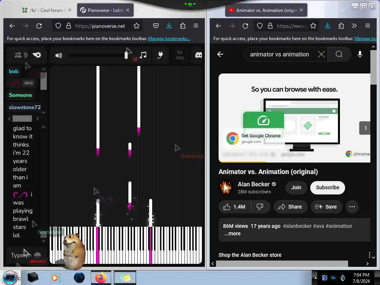
Task: Open the music note menu in Pianoverse
Action: tap(143, 55)
